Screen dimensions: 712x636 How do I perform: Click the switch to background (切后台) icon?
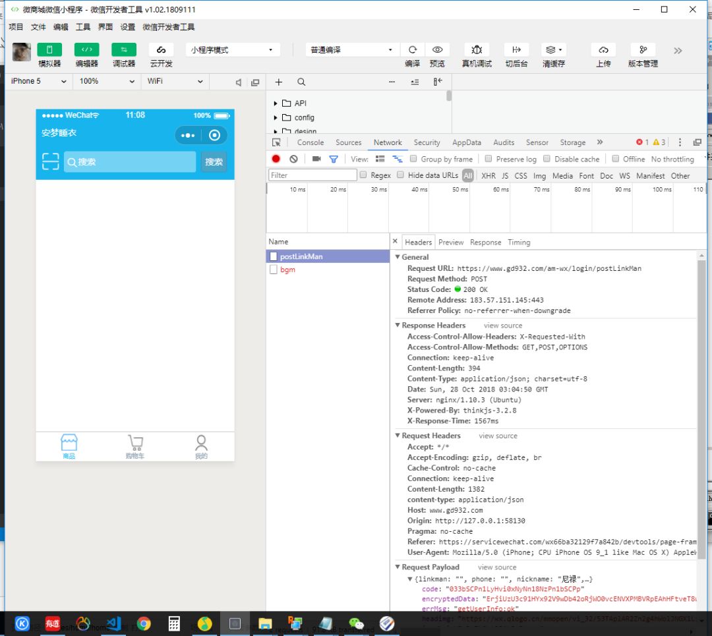tap(516, 49)
